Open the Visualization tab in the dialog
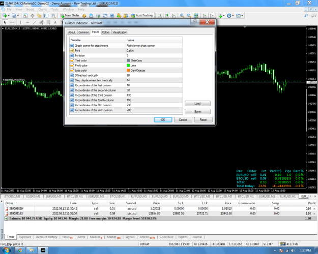Viewport: 318px width, 254px height. coord(120,32)
